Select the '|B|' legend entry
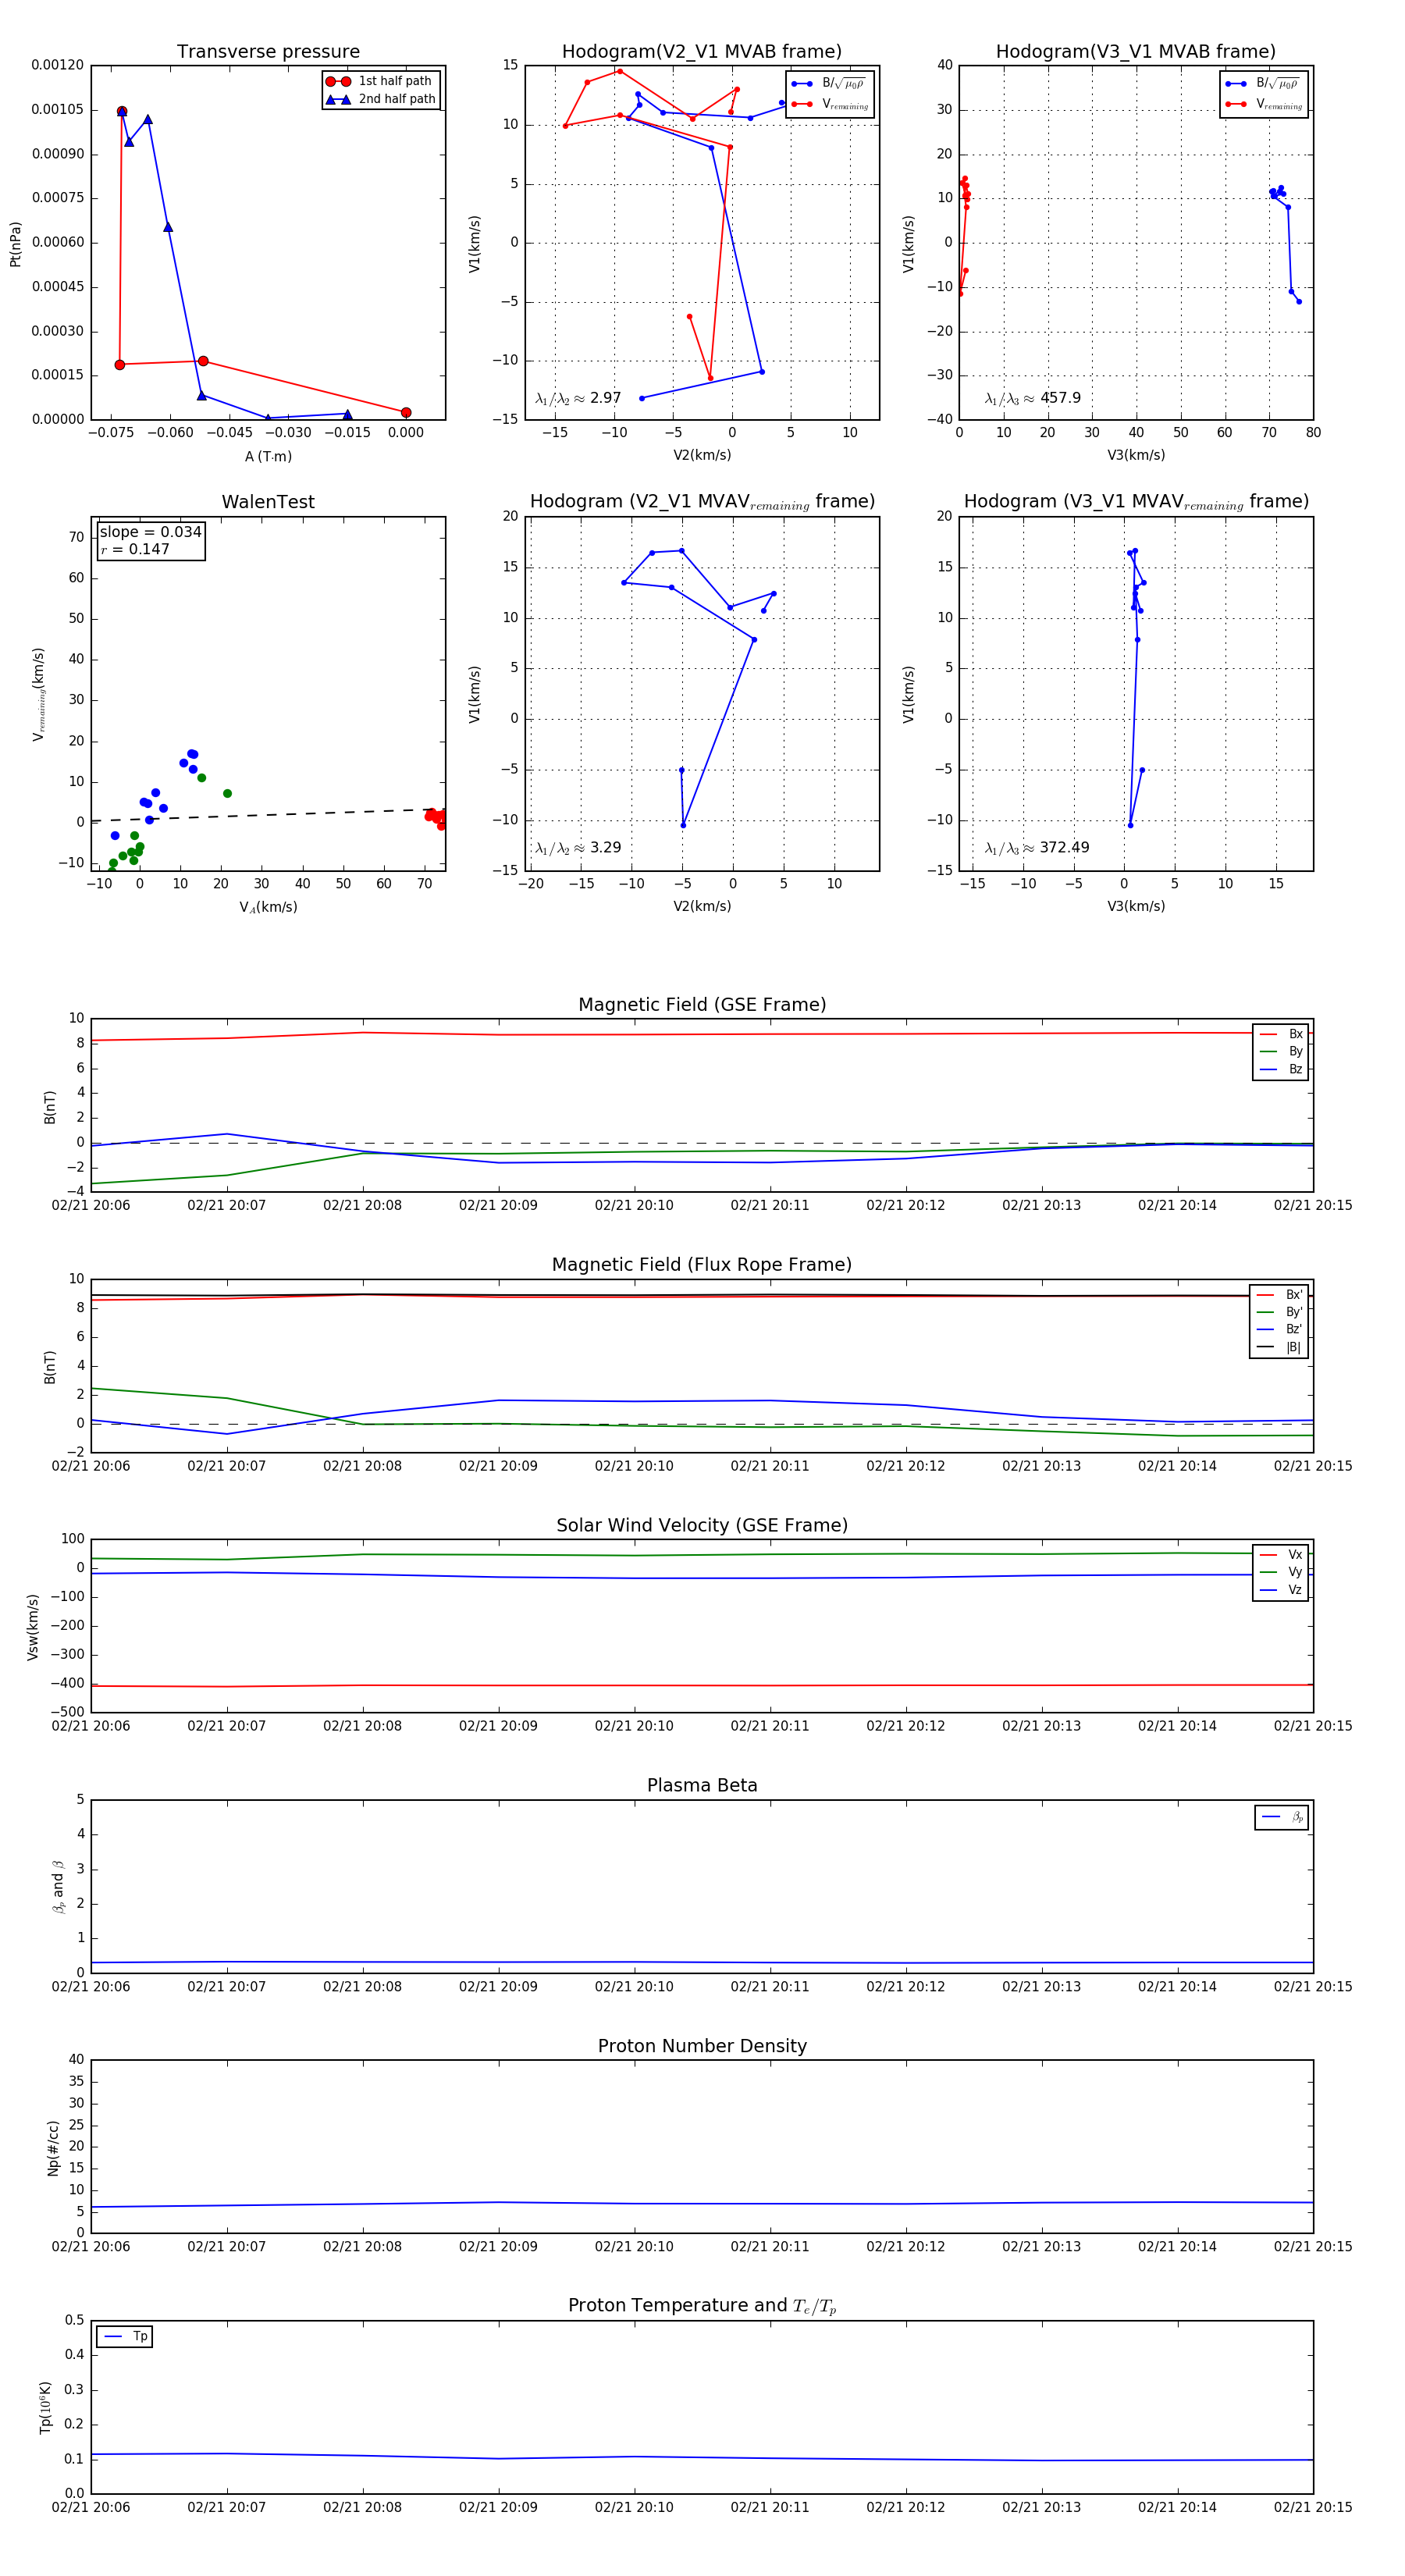 [1280, 1348]
